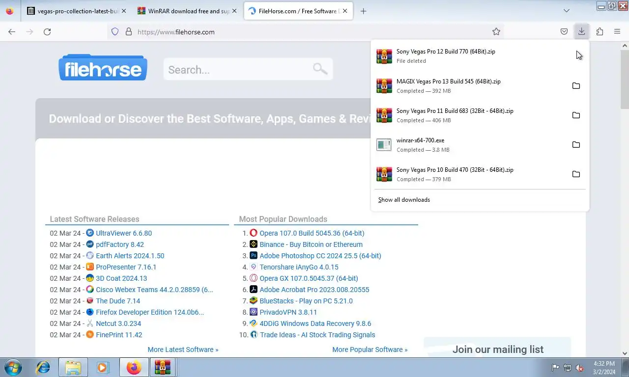This screenshot has width=629, height=377.
Task: Go back to the previous page
Action: click(12, 31)
